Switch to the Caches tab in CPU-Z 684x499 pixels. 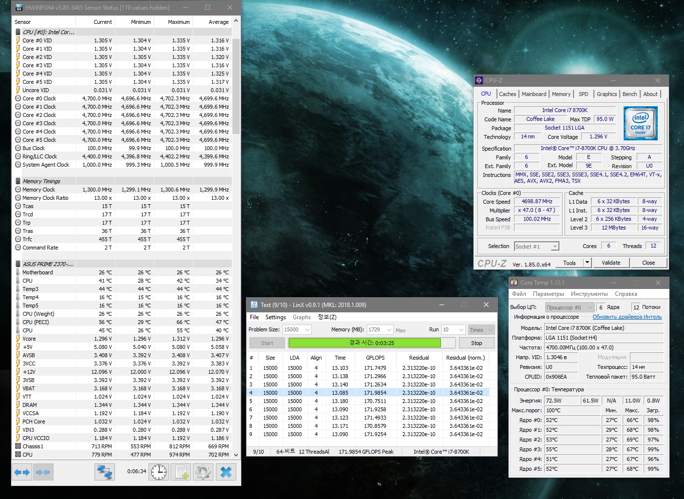pyautogui.click(x=507, y=94)
